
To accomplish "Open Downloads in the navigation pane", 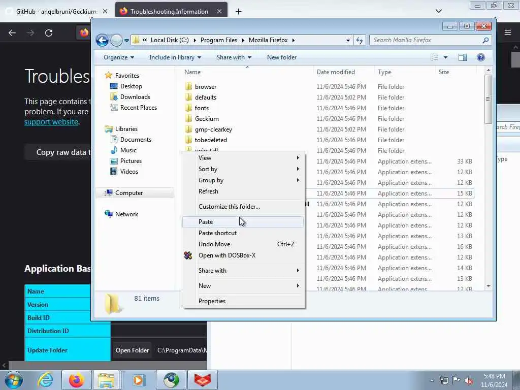I will (130, 97).
